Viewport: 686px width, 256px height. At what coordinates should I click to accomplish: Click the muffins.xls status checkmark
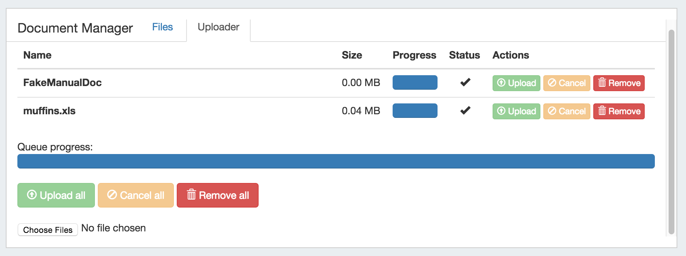[465, 110]
